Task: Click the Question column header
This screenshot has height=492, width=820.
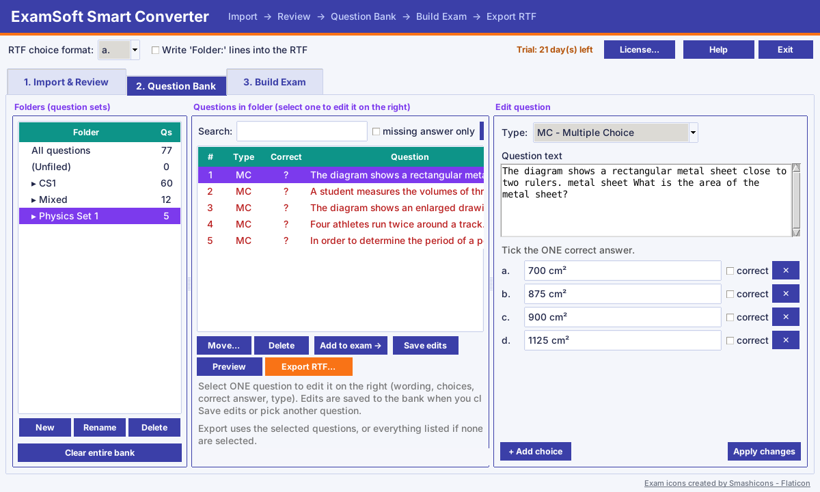Action: pos(396,157)
